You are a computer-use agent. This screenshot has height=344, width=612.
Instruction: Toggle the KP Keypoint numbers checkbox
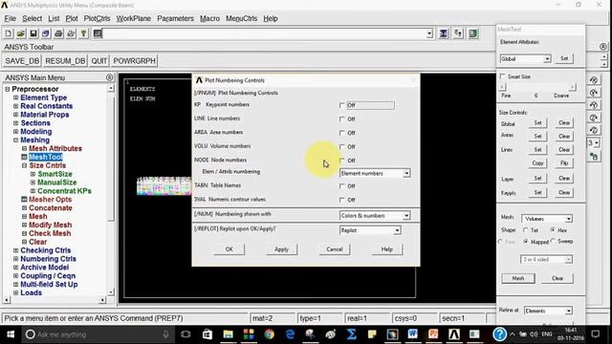[x=342, y=105]
